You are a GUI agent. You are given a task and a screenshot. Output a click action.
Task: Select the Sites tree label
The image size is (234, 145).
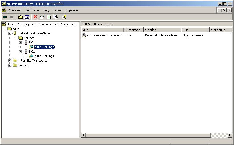pos(16,29)
